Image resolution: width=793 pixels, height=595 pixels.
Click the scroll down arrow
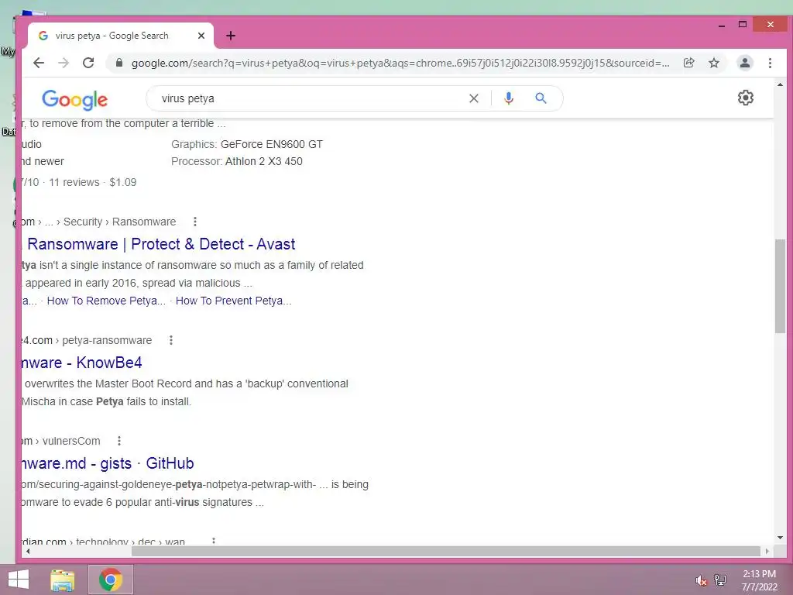pyautogui.click(x=780, y=538)
